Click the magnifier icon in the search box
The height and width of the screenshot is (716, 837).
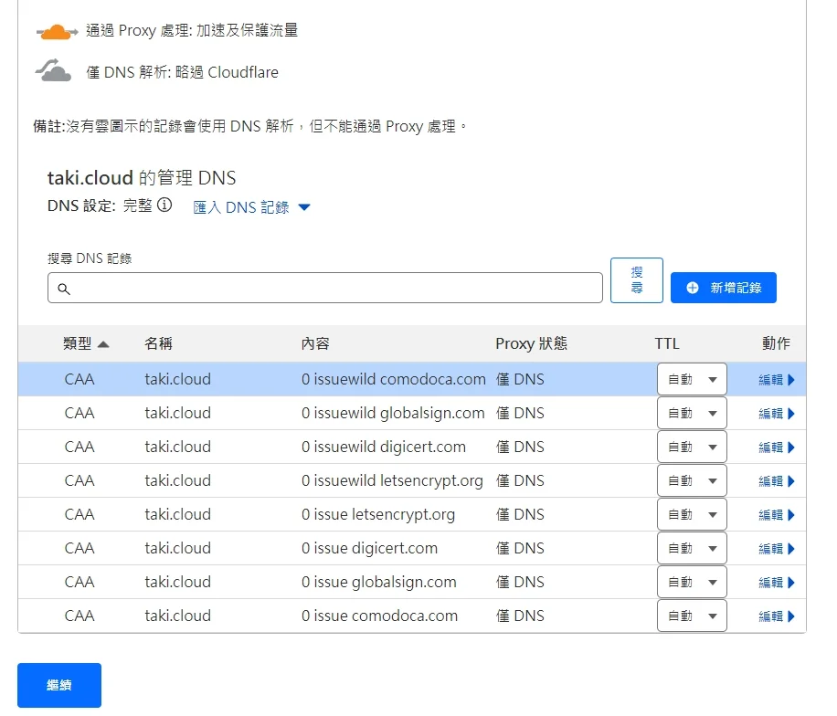pos(64,289)
